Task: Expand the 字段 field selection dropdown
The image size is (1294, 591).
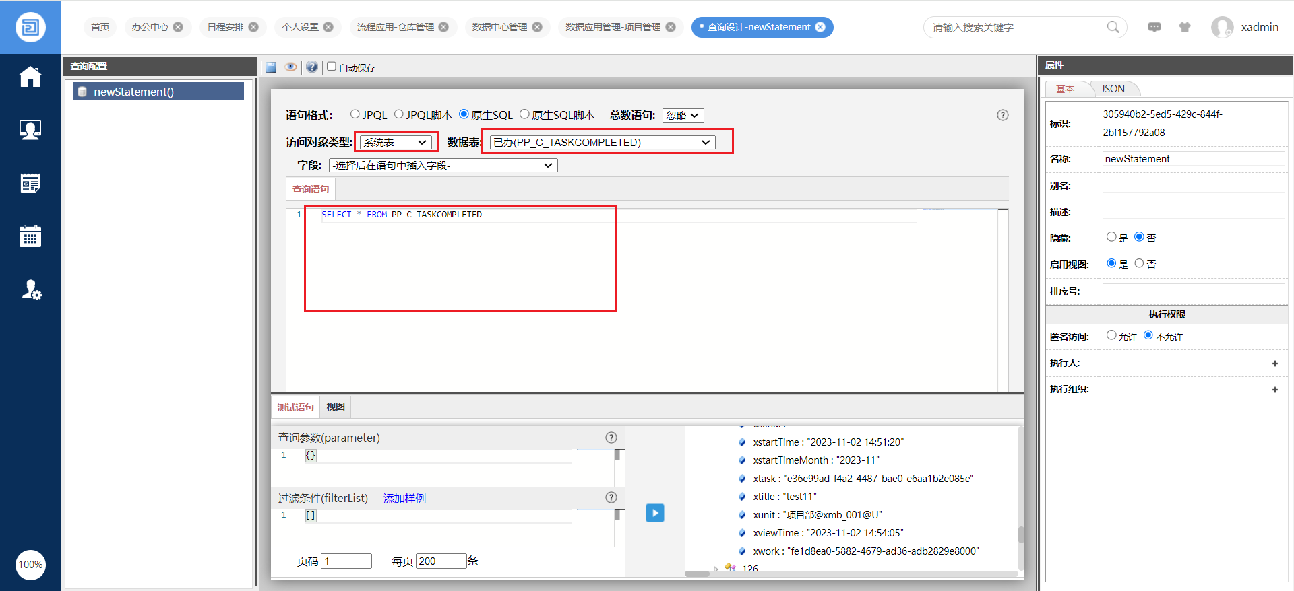Action: [x=443, y=166]
